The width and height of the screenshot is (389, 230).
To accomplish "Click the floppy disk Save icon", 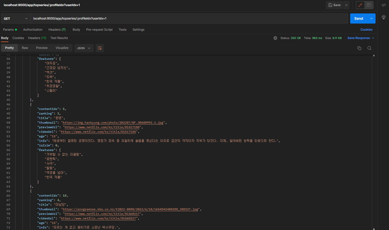I will point(334,5).
